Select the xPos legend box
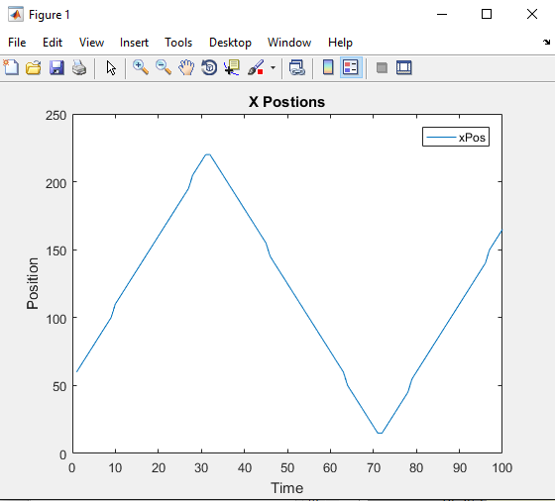Image resolution: width=555 pixels, height=501 pixels. click(x=456, y=137)
